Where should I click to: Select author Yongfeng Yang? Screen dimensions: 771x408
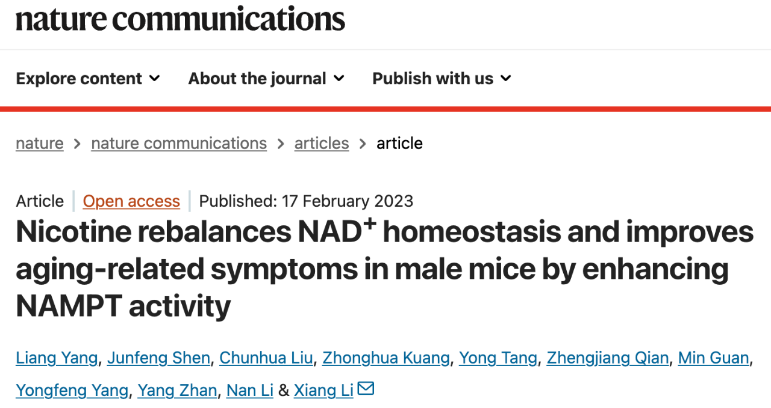pyautogui.click(x=72, y=390)
